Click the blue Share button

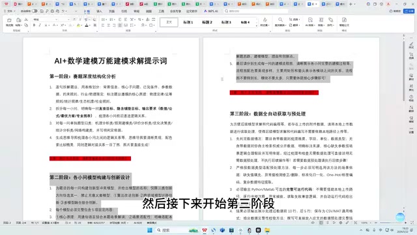pyautogui.click(x=409, y=11)
